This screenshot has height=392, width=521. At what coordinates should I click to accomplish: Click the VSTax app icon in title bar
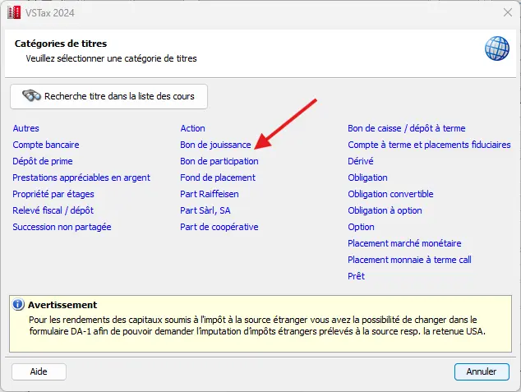pyautogui.click(x=13, y=13)
